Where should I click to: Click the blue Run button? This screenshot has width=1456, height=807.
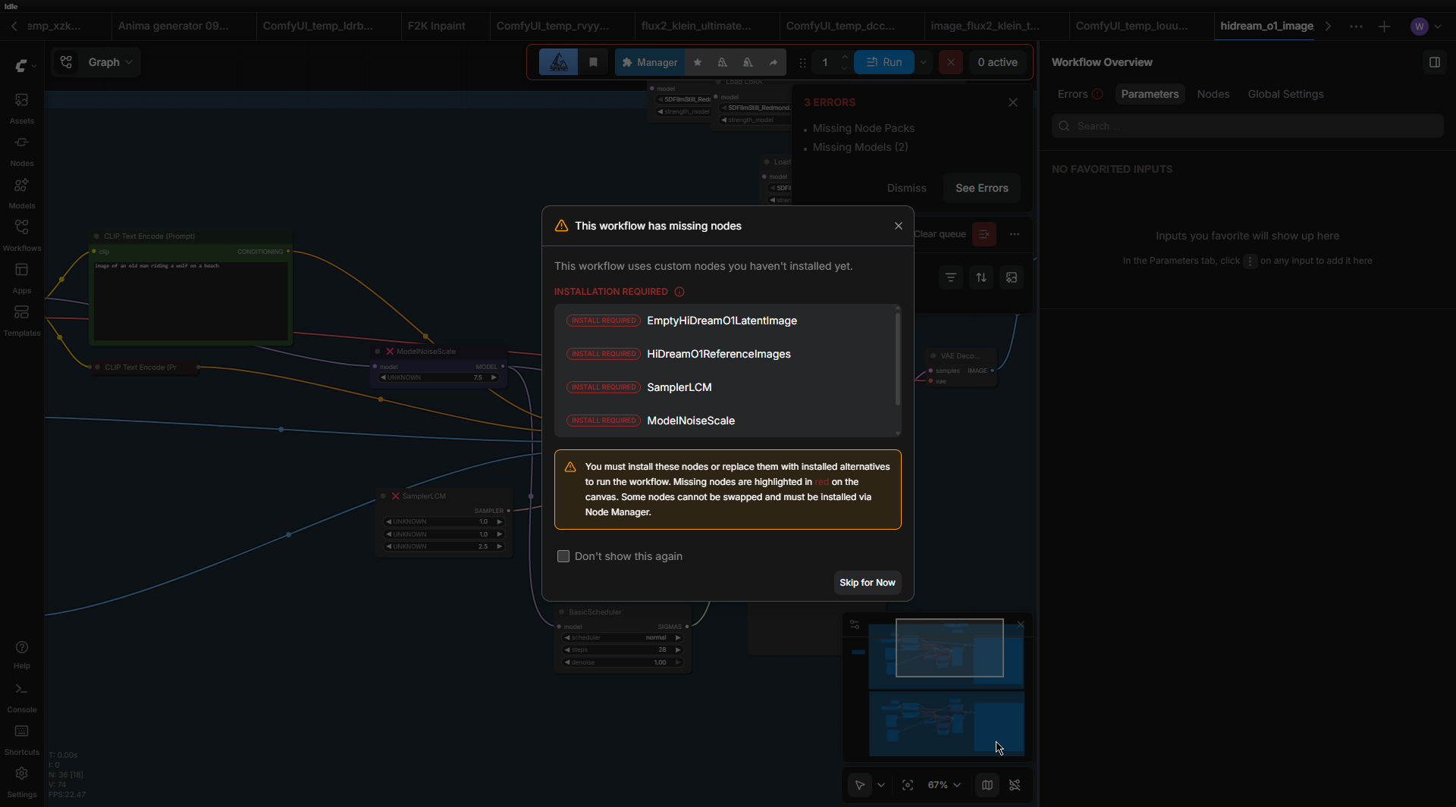(884, 62)
